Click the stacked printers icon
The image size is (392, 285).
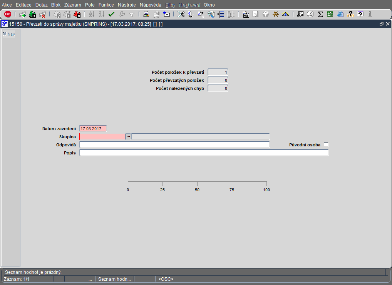click(x=156, y=15)
